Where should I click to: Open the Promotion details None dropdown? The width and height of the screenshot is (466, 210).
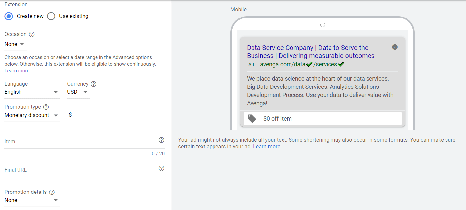pyautogui.click(x=32, y=200)
